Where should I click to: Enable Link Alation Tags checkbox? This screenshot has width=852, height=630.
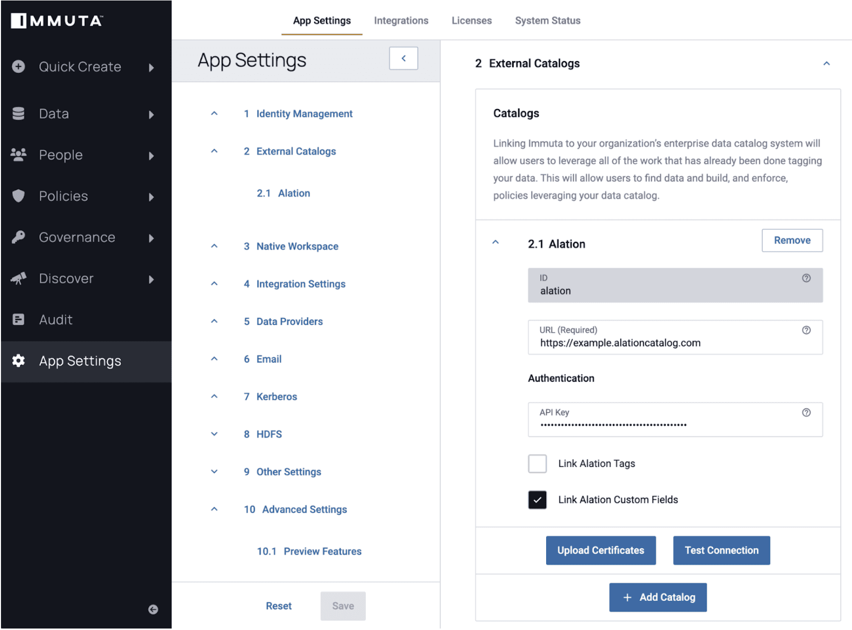(x=537, y=464)
